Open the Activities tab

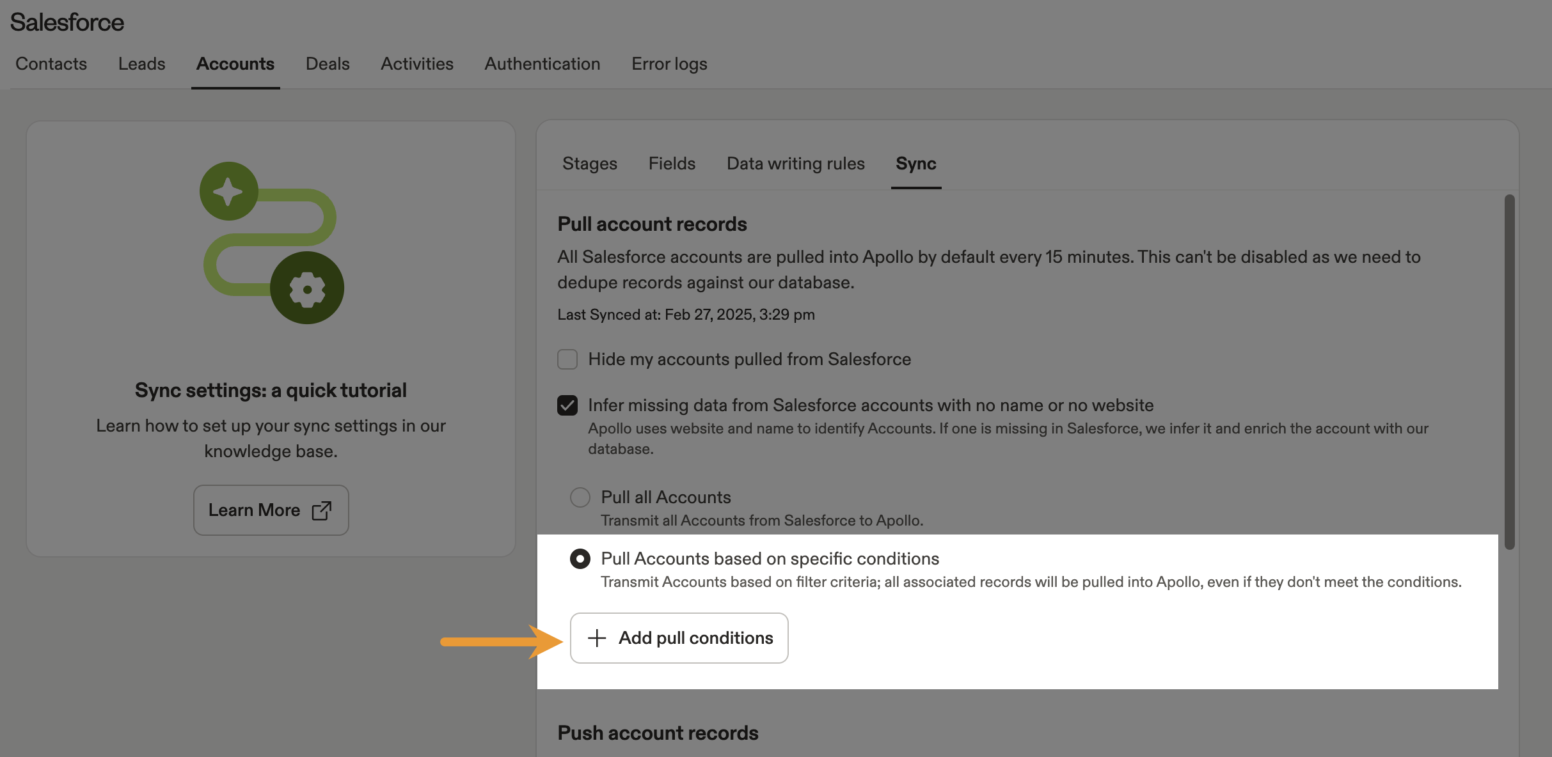tap(417, 64)
